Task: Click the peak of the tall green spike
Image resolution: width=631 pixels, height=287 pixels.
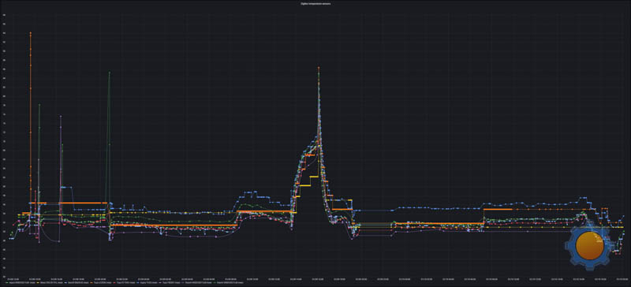Action: pyautogui.click(x=110, y=73)
